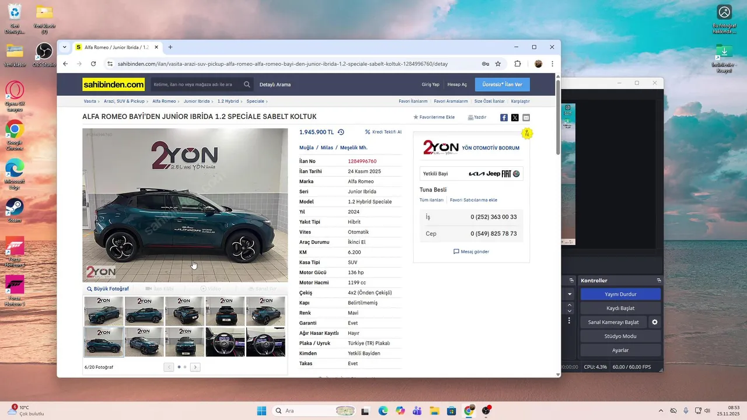The width and height of the screenshot is (747, 420).
Task: Open Vasıta breadcrumb
Action: [90, 101]
